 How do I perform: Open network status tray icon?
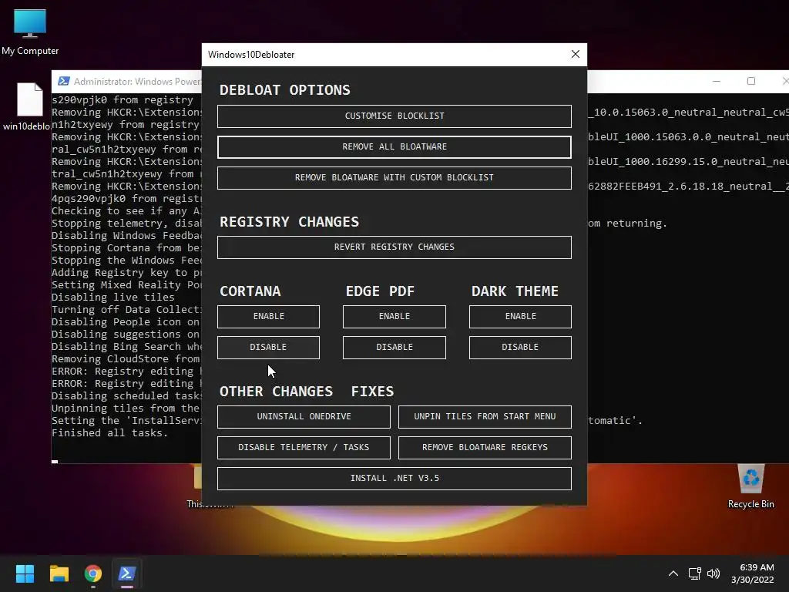[x=695, y=573]
